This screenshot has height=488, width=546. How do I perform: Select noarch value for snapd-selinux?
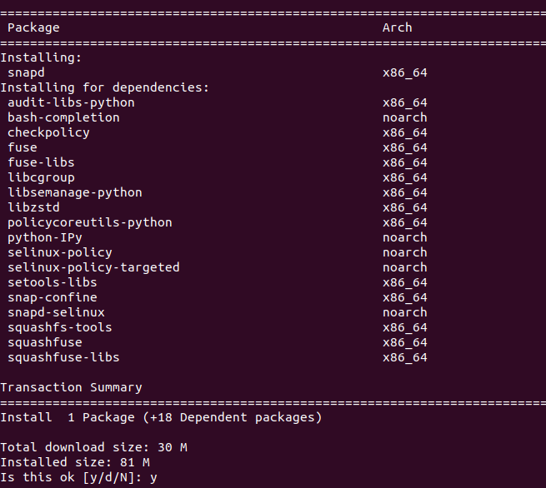[405, 312]
